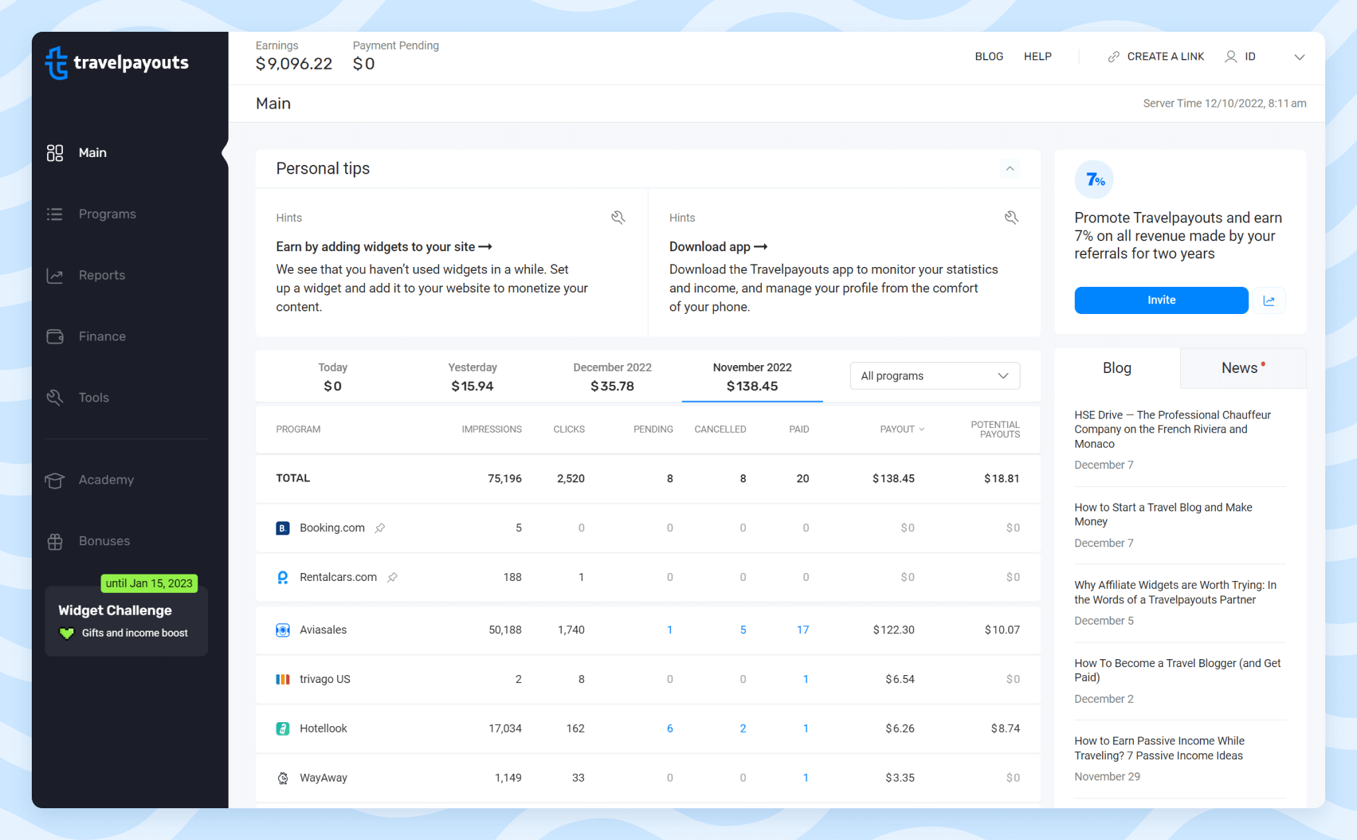Viewport: 1357px width, 840px height.
Task: Click the Aviasales program logo
Action: [x=283, y=630]
